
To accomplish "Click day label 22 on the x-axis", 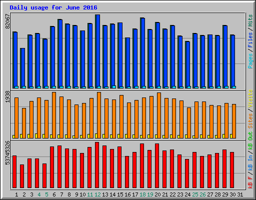I will coord(172,194).
